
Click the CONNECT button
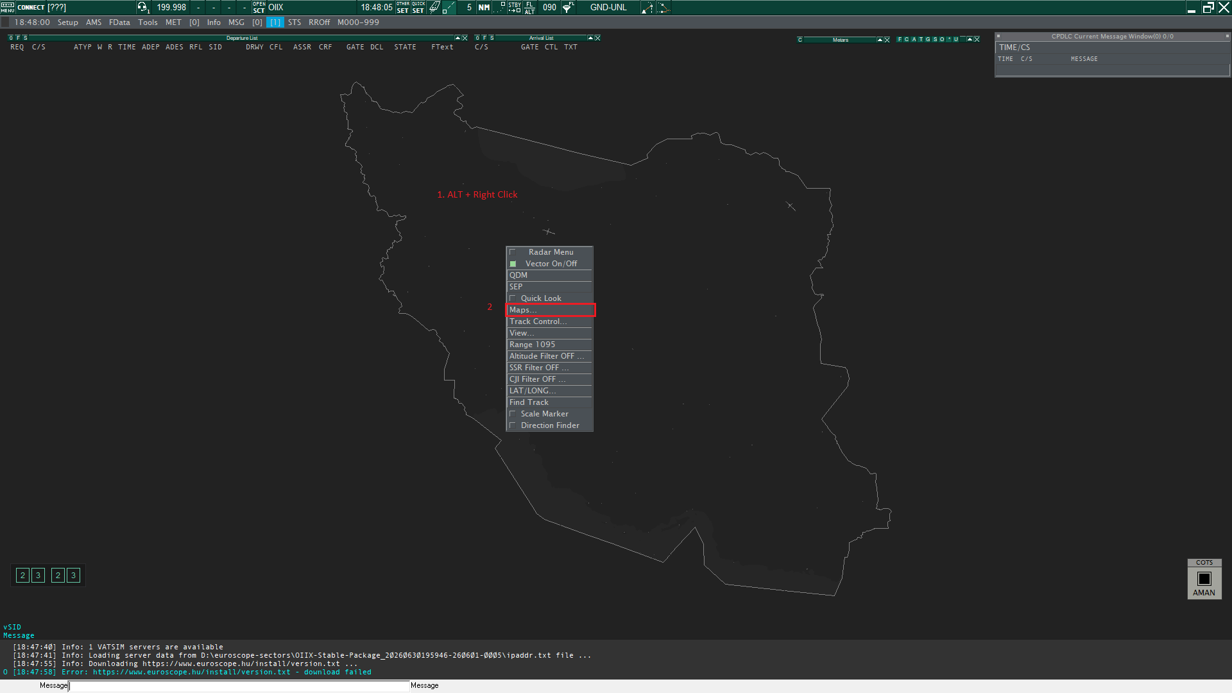(31, 7)
